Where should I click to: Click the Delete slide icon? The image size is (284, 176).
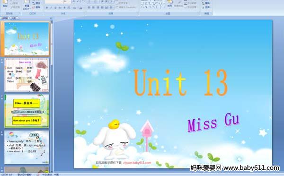34,7
